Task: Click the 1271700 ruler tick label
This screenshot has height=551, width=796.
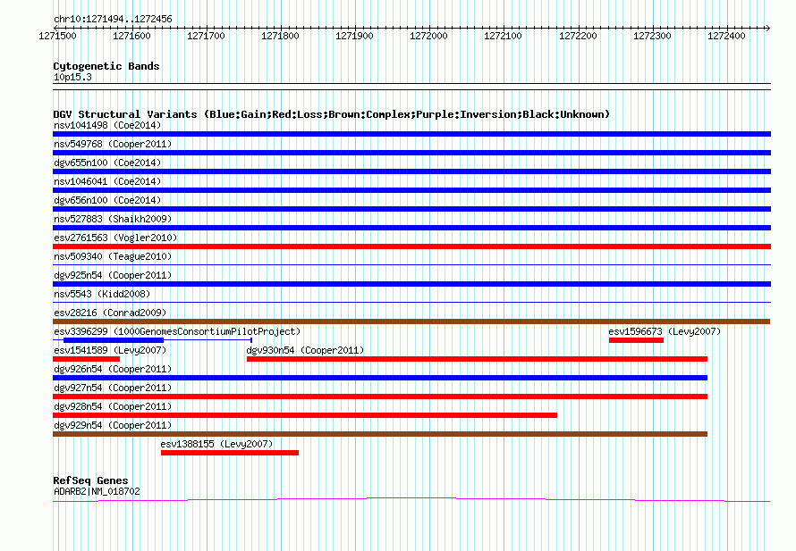Action: click(206, 36)
